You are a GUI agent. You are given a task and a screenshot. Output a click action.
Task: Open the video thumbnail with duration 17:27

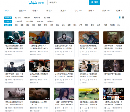(x=15, y=65)
